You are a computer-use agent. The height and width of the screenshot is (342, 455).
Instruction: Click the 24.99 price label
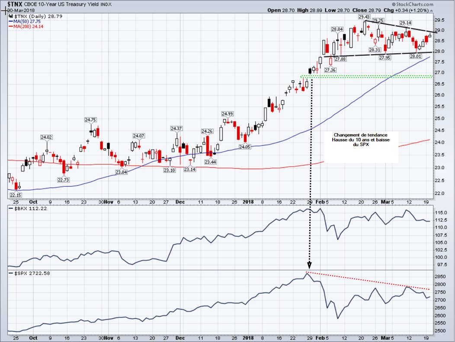[x=227, y=114]
